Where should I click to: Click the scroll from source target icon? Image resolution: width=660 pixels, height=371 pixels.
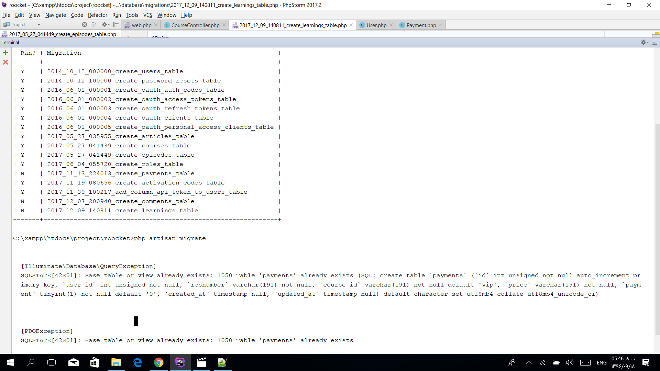85,24
